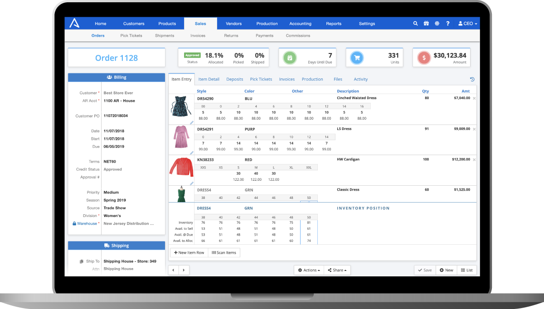Viewport: 544px width, 309px height.
Task: Remove the KN38233 item row with X
Action: (x=474, y=160)
